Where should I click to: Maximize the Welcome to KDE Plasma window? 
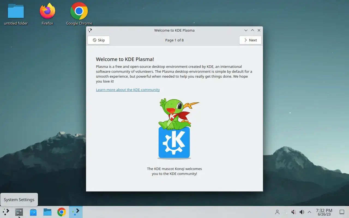pos(252,30)
